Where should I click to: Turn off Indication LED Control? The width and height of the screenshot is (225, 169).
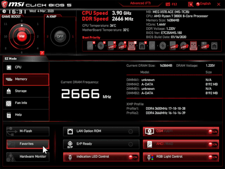(101, 157)
